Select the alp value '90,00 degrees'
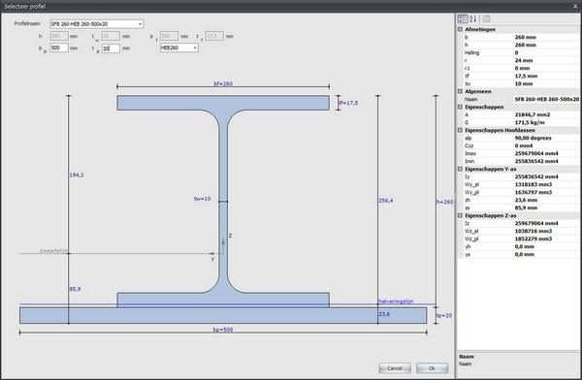Screen dimensions: 582x380 [x=533, y=138]
